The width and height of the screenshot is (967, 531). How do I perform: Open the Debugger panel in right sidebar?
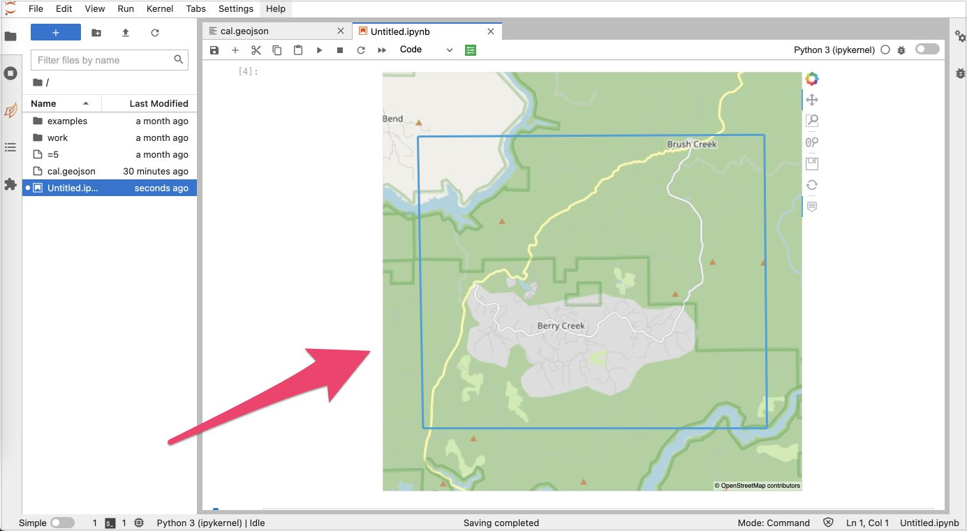(x=960, y=73)
